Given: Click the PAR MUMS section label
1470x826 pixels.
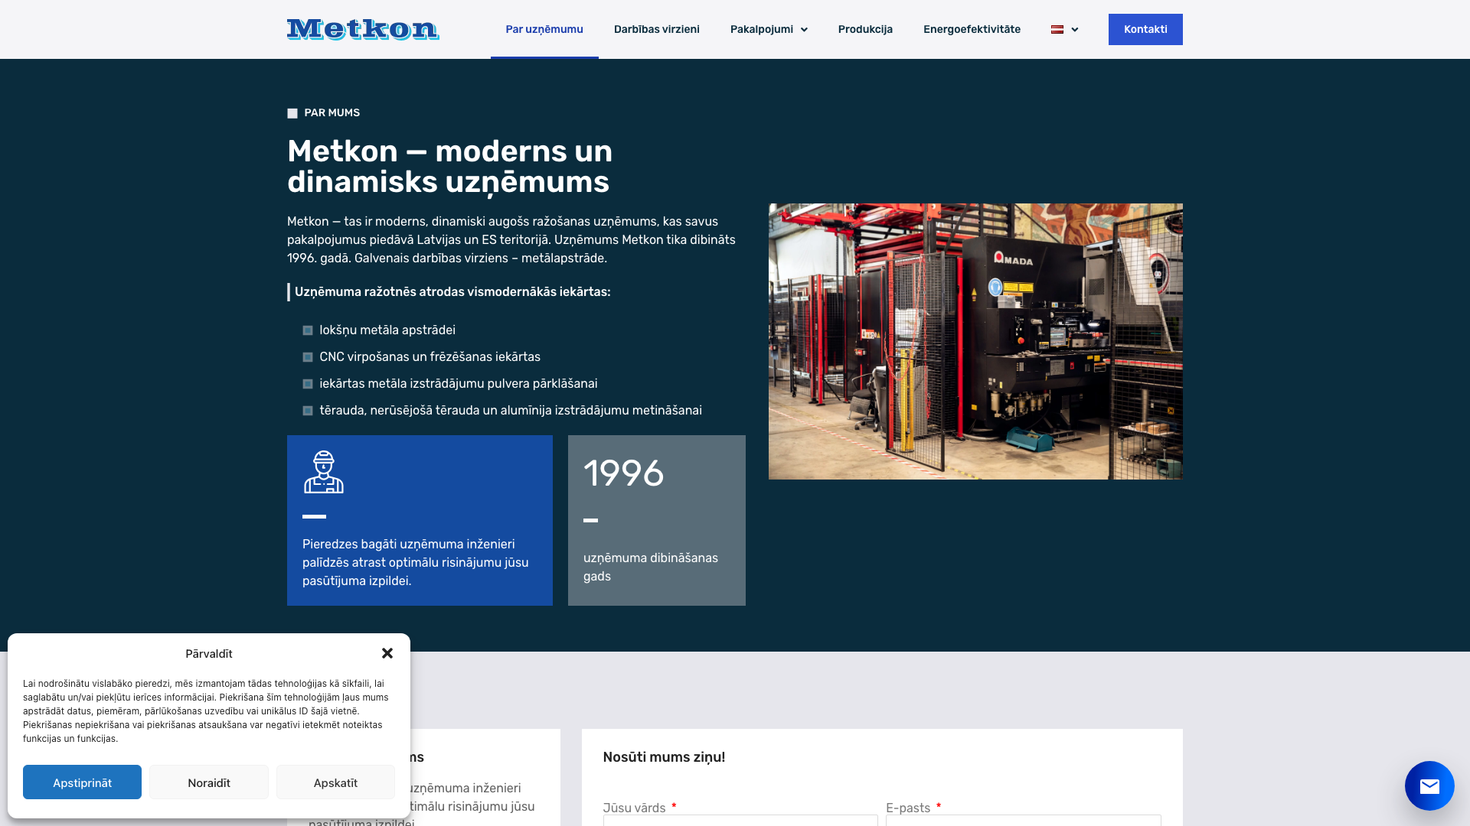Looking at the screenshot, I should coord(332,112).
